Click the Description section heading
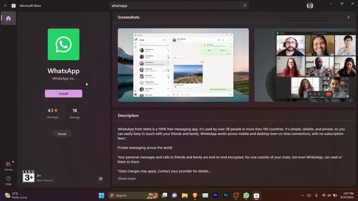The width and height of the screenshot is (358, 201). 128,116
